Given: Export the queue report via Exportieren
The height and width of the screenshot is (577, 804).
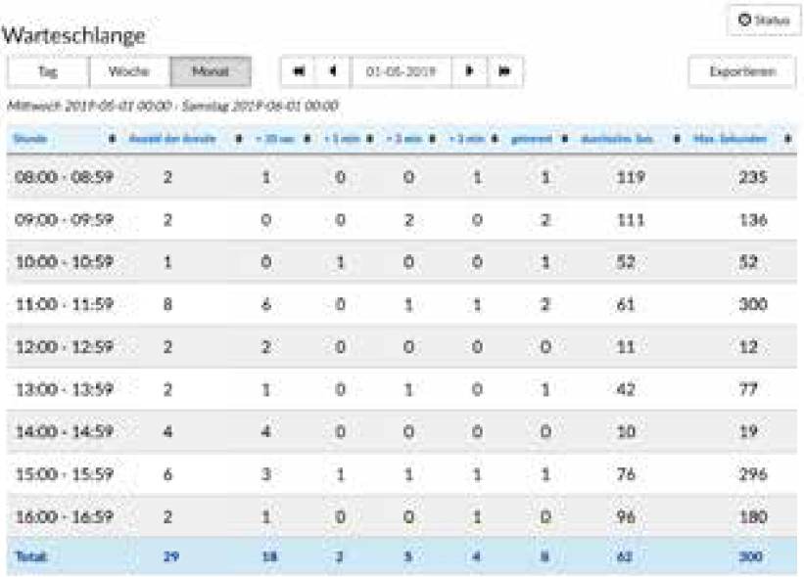Looking at the screenshot, I should 742,71.
